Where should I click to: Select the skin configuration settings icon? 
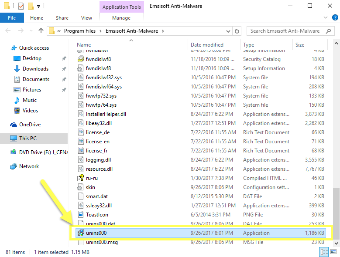81,187
